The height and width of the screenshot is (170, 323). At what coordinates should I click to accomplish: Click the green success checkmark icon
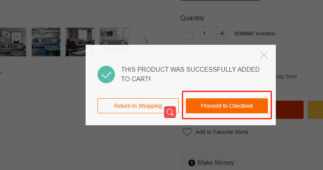pyautogui.click(x=106, y=74)
